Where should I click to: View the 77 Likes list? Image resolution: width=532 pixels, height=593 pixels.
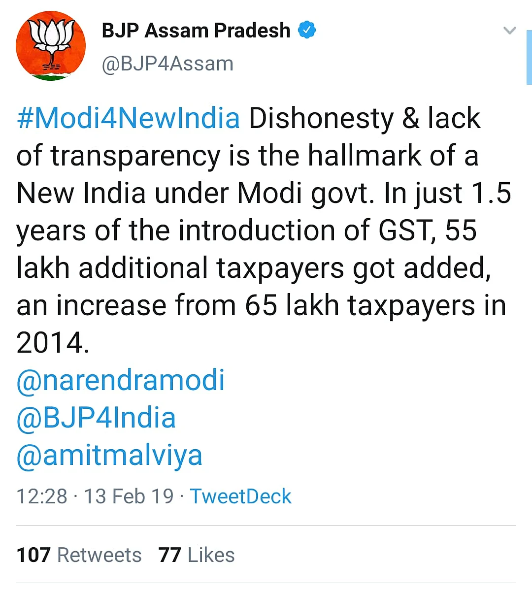tap(197, 555)
